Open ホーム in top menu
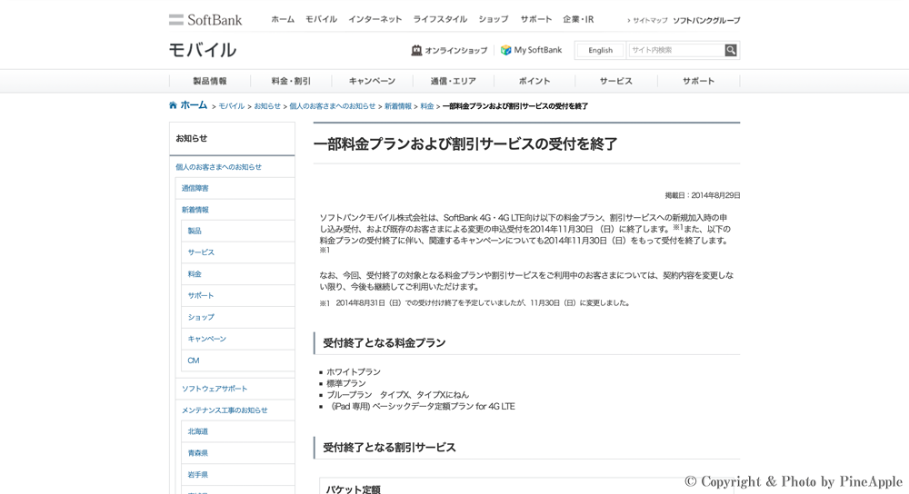 [x=283, y=19]
